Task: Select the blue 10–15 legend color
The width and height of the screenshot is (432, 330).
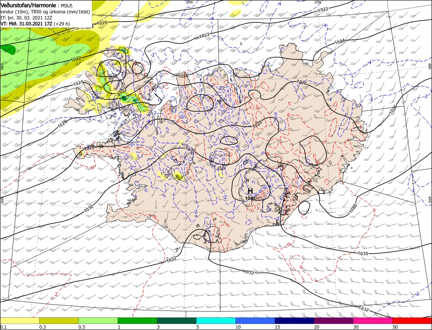Action: [255, 320]
